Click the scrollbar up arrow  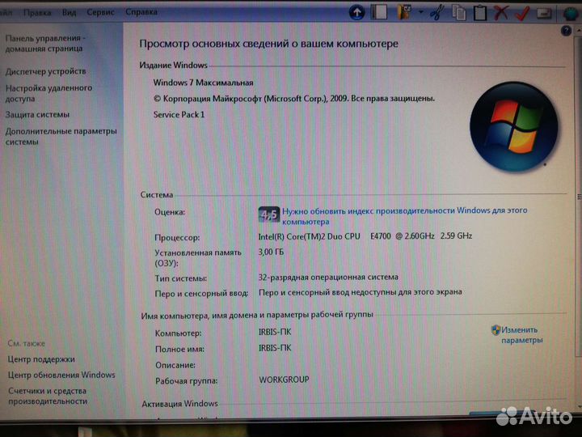point(579,32)
